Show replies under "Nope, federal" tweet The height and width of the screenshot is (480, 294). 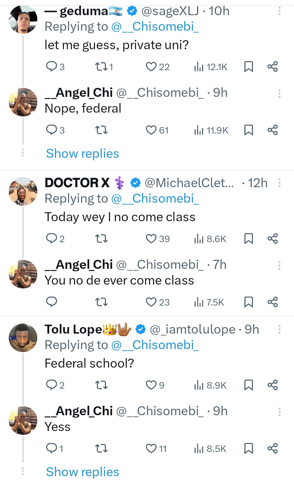[82, 153]
